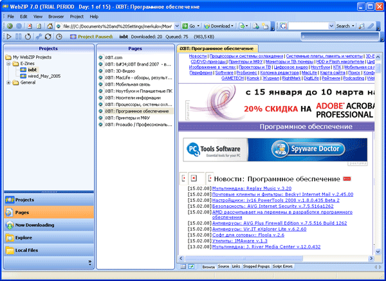Screen dimensions: 386x281
Task: Click the horizontal scrollbar right arrow
Action: point(371,258)
